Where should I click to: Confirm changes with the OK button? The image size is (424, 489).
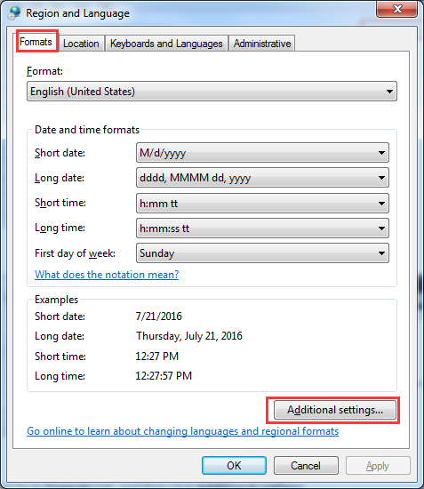tap(234, 466)
